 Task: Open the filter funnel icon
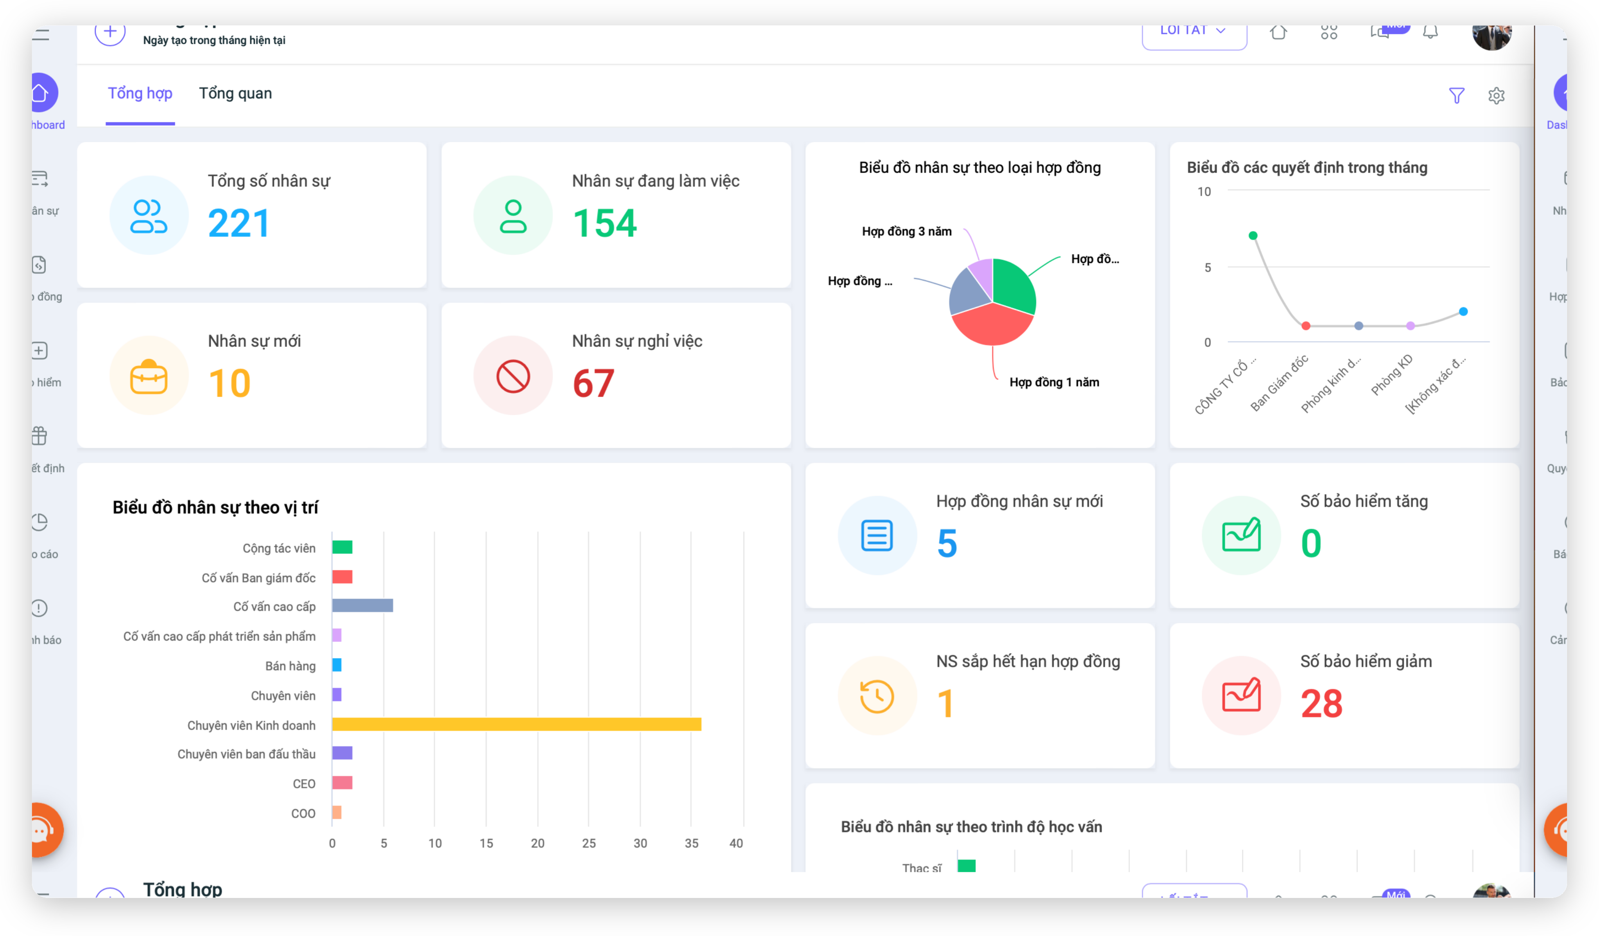pyautogui.click(x=1456, y=95)
